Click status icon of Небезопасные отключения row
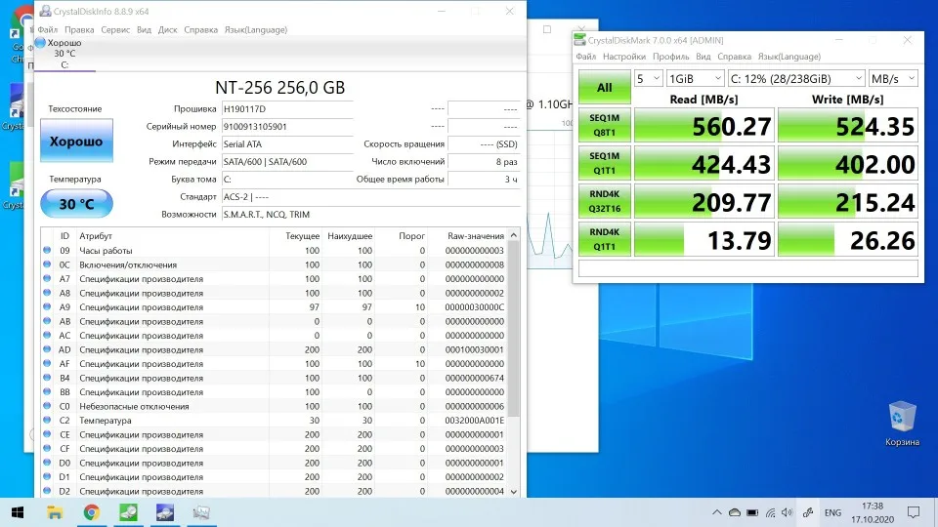The width and height of the screenshot is (938, 527). pyautogui.click(x=47, y=406)
